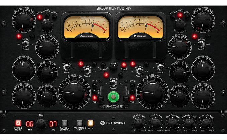Screen dimensions: 227x140
Task: Click the Mastering Compressor label text
Action: click(113, 107)
